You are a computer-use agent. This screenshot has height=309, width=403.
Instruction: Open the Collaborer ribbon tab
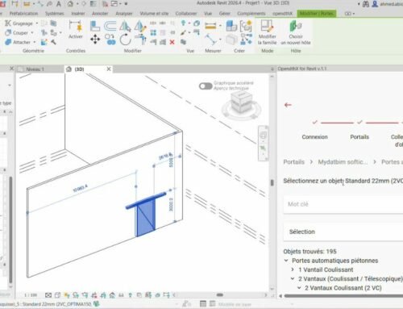point(186,13)
